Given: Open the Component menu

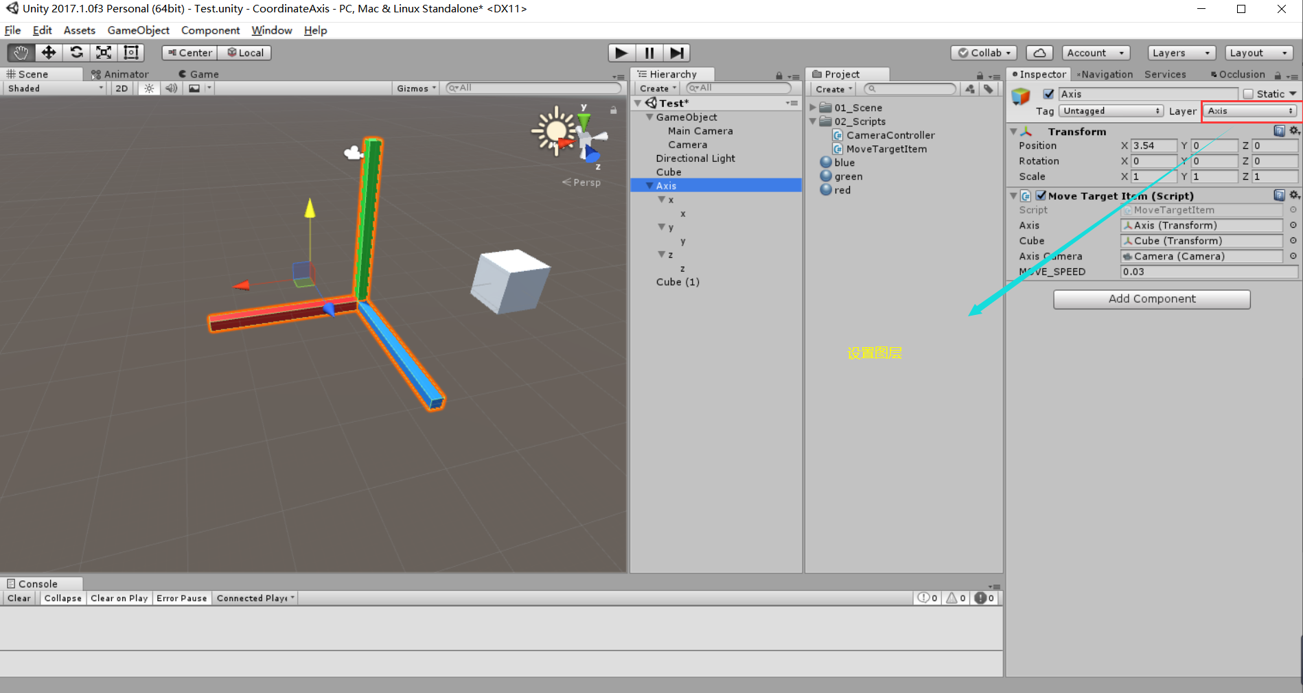Looking at the screenshot, I should pos(210,30).
